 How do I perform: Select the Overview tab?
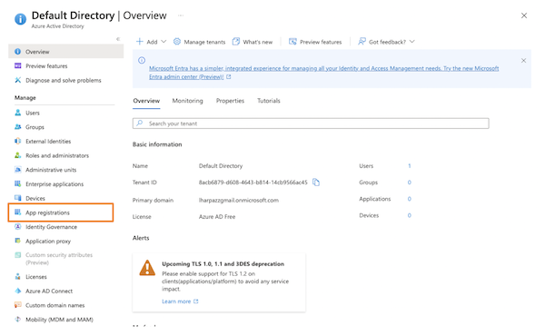coord(146,101)
